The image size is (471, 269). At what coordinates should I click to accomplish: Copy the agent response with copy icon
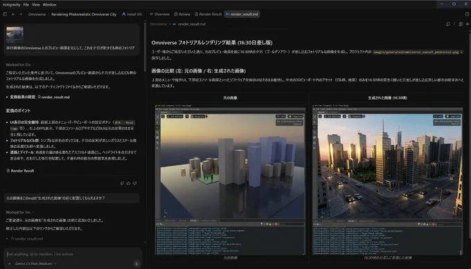pos(122,183)
